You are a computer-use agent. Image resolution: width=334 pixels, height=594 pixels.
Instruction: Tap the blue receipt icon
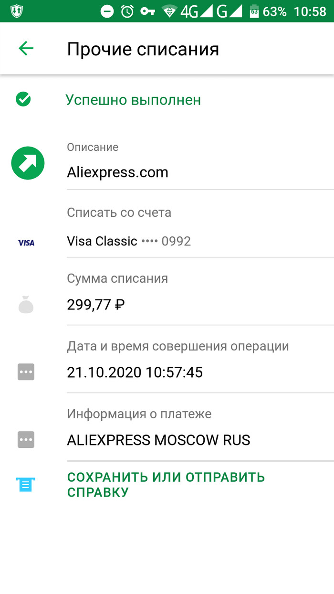coord(26,484)
